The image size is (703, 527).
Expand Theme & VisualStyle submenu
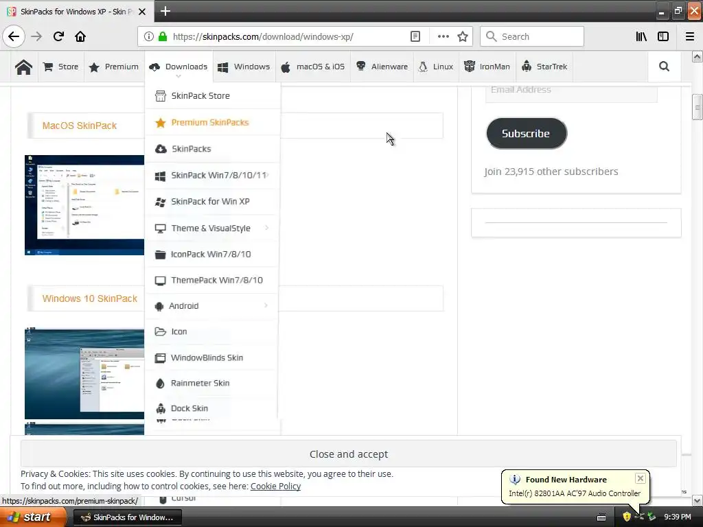click(213, 228)
